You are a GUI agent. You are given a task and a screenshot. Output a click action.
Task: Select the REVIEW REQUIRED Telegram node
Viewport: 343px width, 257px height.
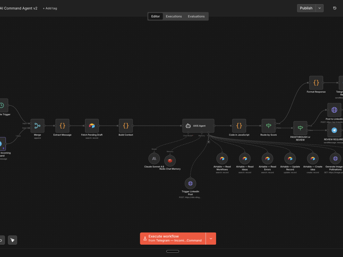tap(334, 130)
